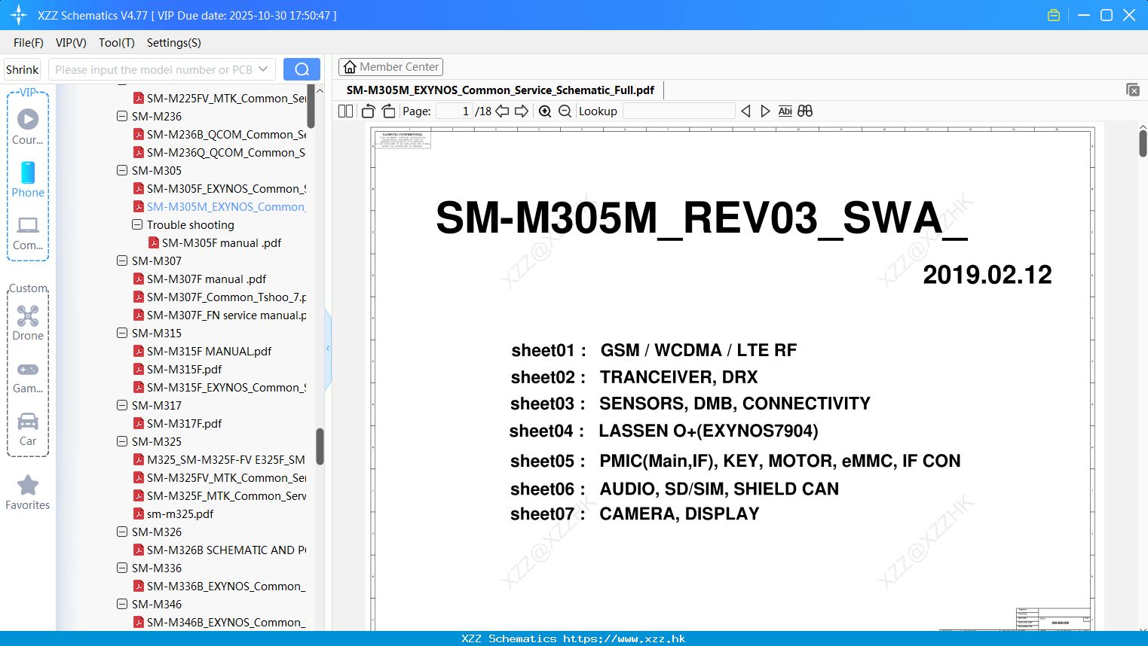Click the yellow VIP briefcase icon in title bar
This screenshot has width=1148, height=646.
tap(1054, 15)
